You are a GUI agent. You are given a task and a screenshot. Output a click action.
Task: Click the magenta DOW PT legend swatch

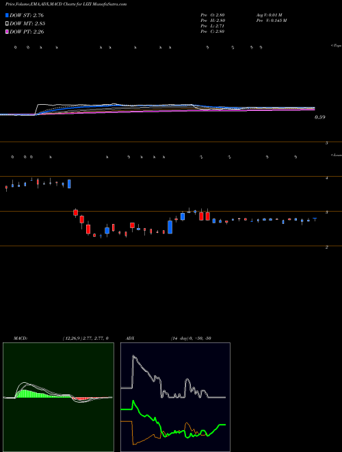(8, 32)
